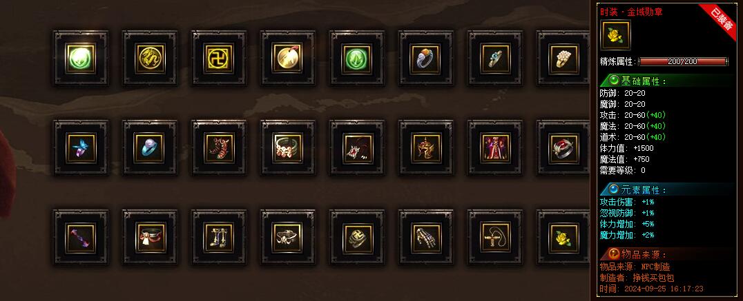Click the rose icon in tooltip panel

[x=615, y=35]
